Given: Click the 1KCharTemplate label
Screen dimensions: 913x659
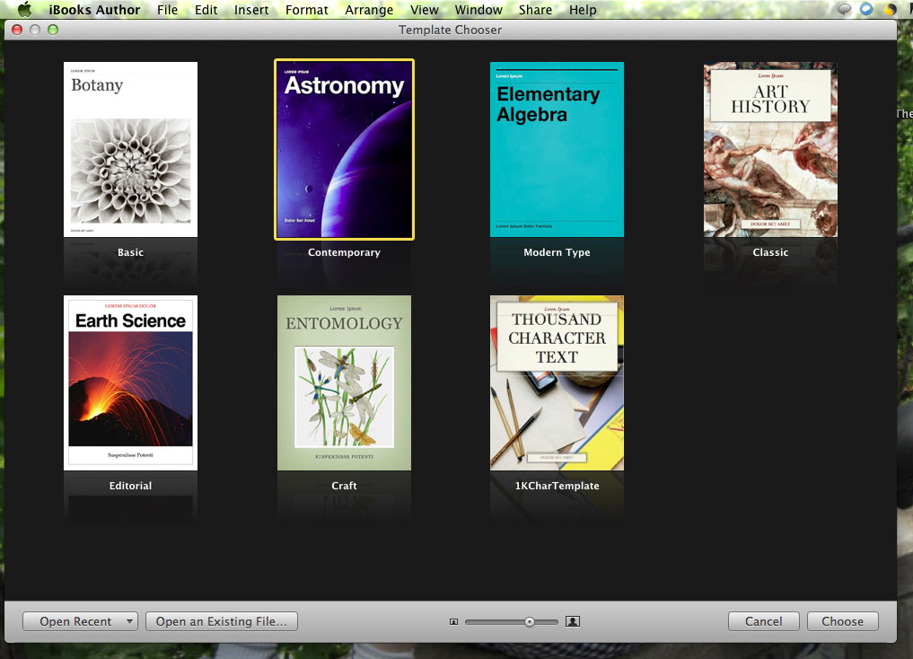Looking at the screenshot, I should point(557,486).
